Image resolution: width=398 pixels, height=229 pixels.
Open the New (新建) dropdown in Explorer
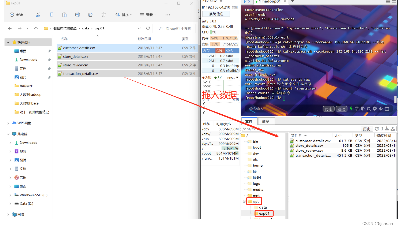pyautogui.click(x=18, y=15)
